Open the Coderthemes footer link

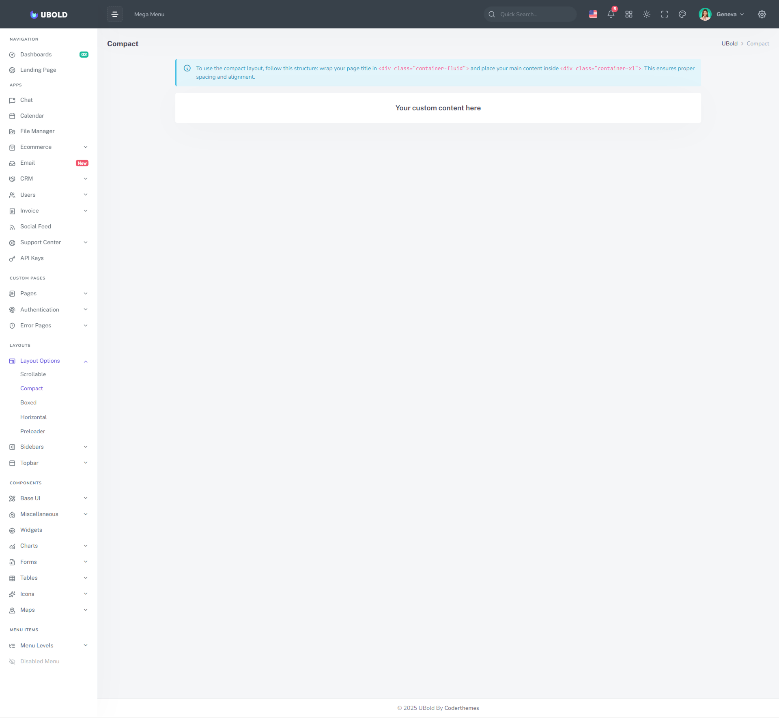point(461,708)
